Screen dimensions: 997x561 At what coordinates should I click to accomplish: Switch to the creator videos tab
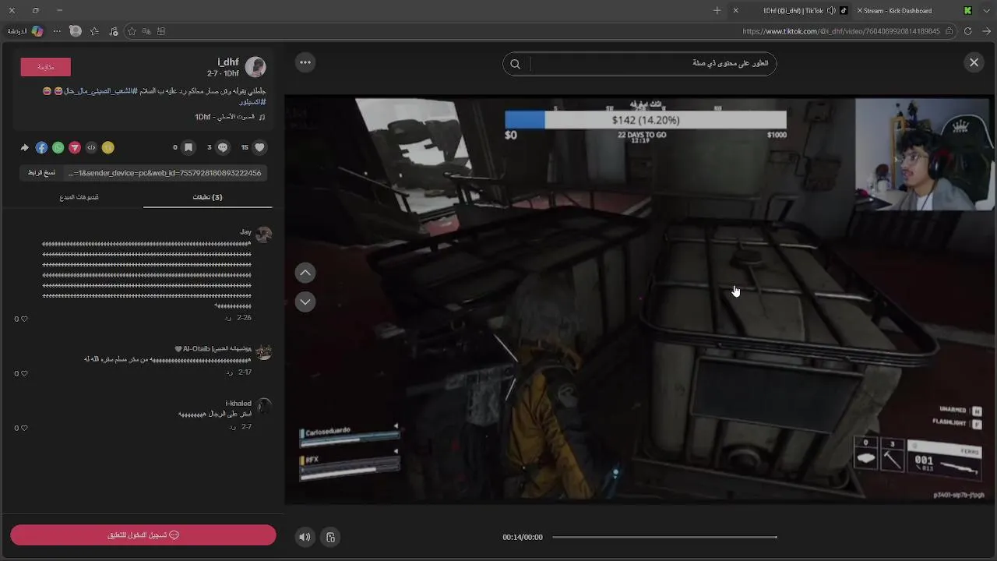point(79,197)
